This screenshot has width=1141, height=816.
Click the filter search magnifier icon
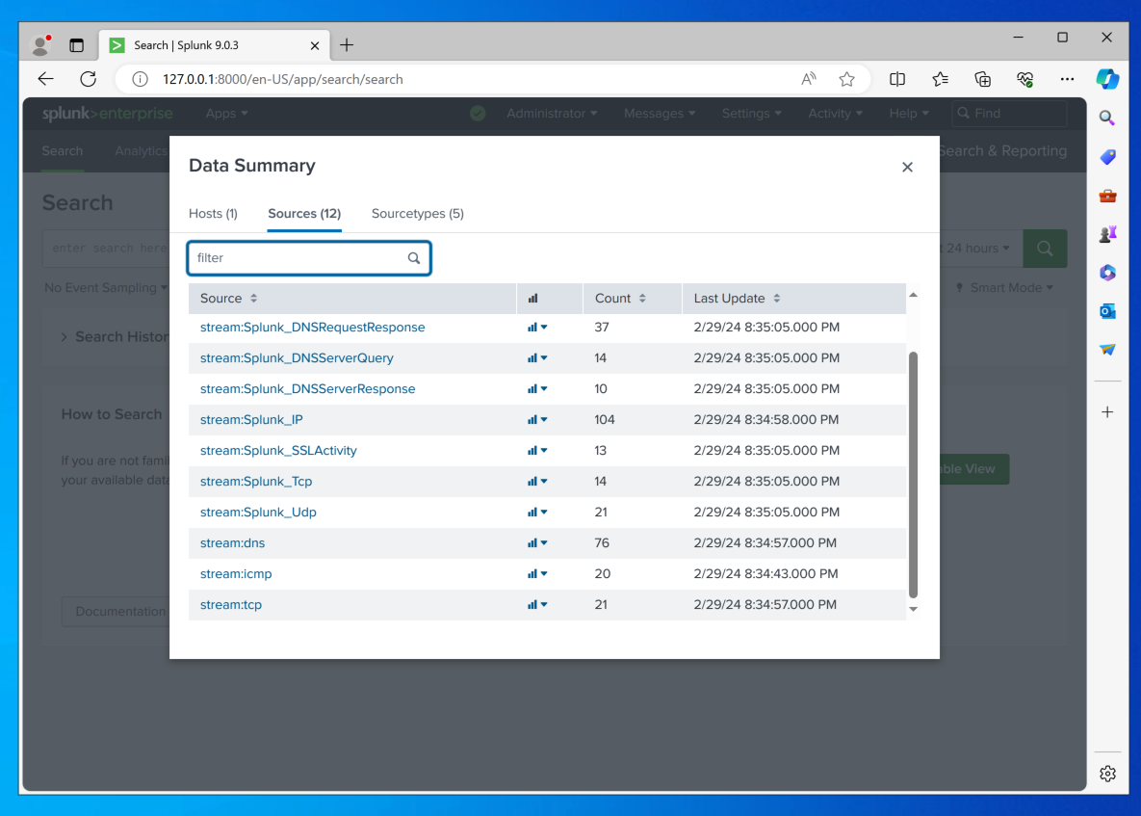(x=414, y=258)
